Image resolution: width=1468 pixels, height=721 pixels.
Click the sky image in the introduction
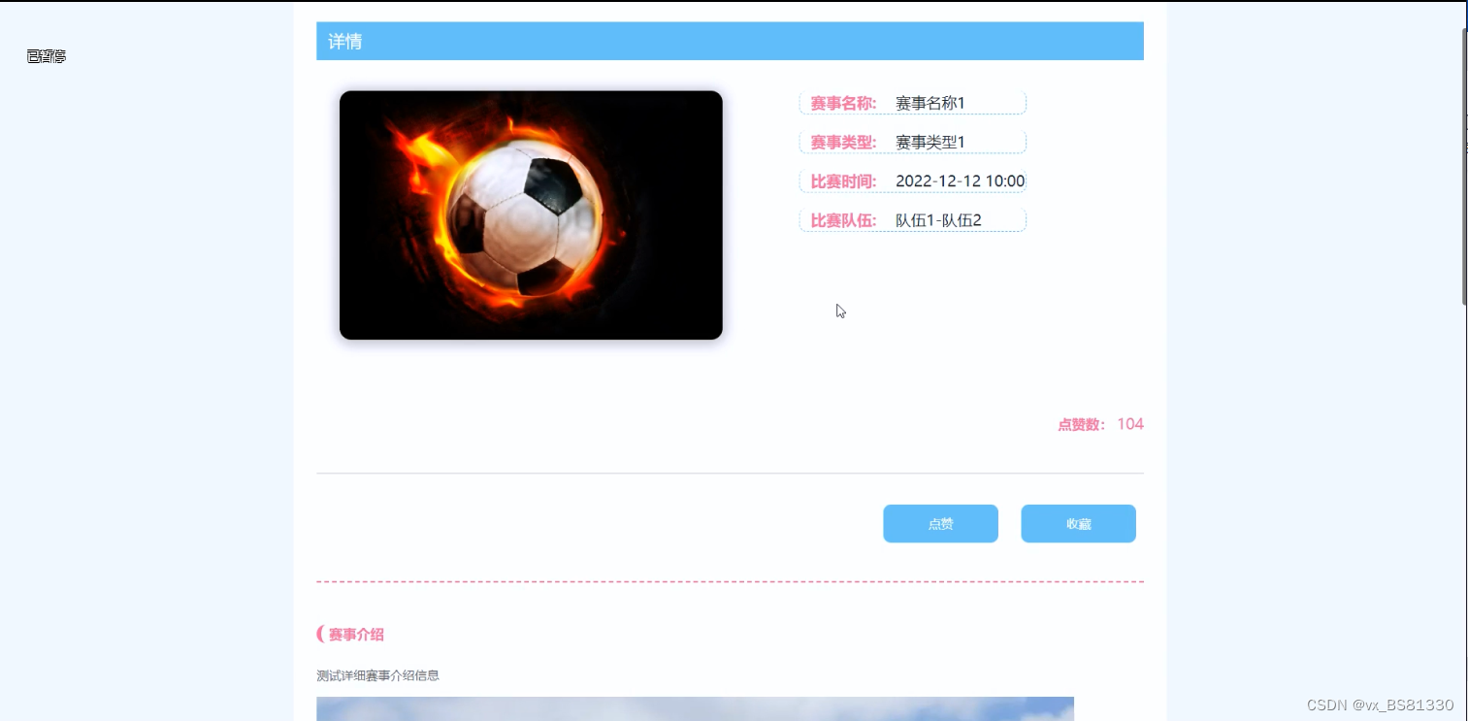[x=695, y=708]
